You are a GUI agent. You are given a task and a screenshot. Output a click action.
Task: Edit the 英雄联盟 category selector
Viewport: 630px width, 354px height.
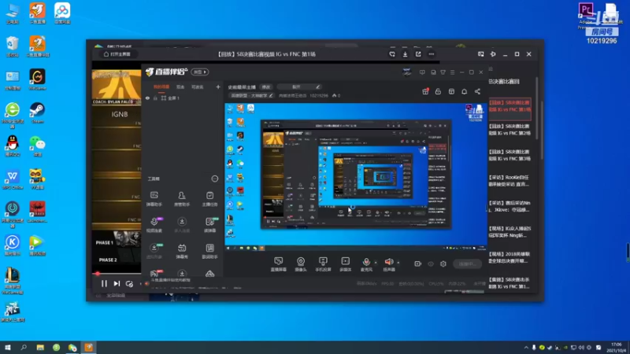251,95
